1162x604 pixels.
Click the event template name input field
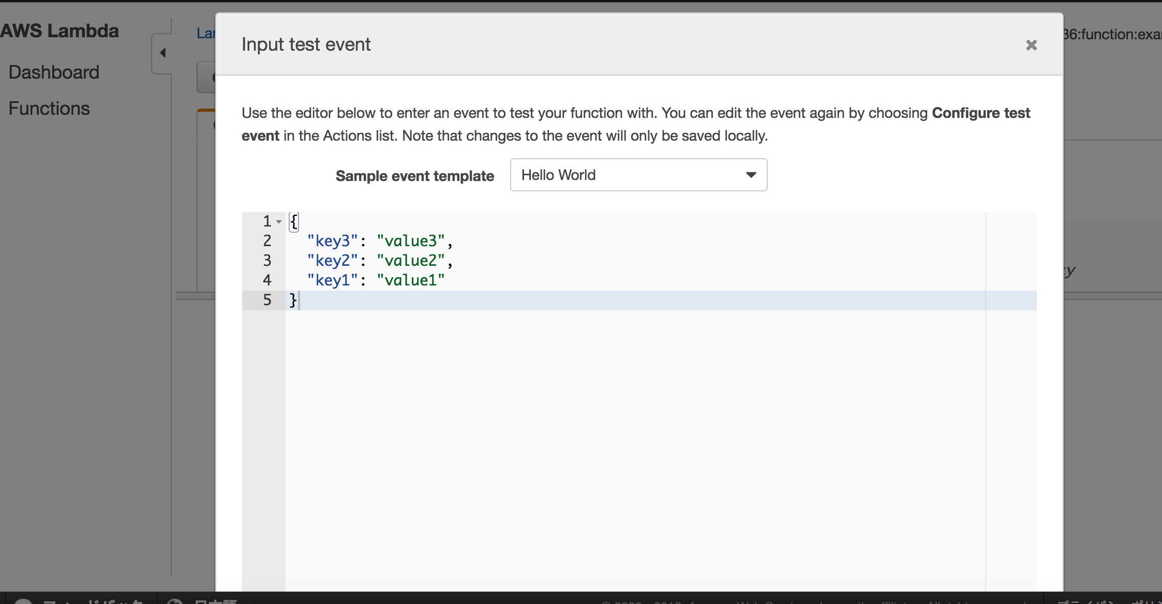[637, 174]
